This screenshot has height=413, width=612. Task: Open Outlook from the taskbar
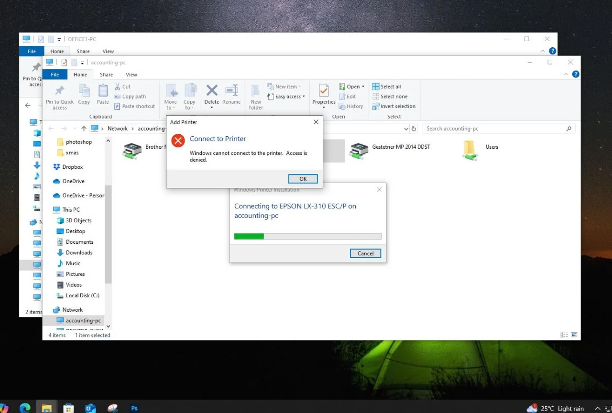pos(90,408)
